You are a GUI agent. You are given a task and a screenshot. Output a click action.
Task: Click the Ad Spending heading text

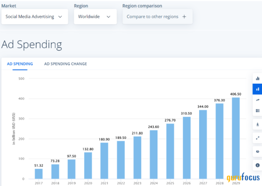[31, 44]
